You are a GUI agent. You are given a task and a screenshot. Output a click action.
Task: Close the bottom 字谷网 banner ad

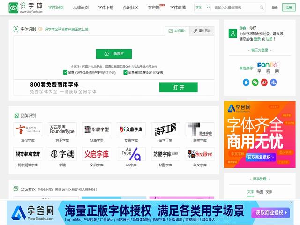[292, 202]
